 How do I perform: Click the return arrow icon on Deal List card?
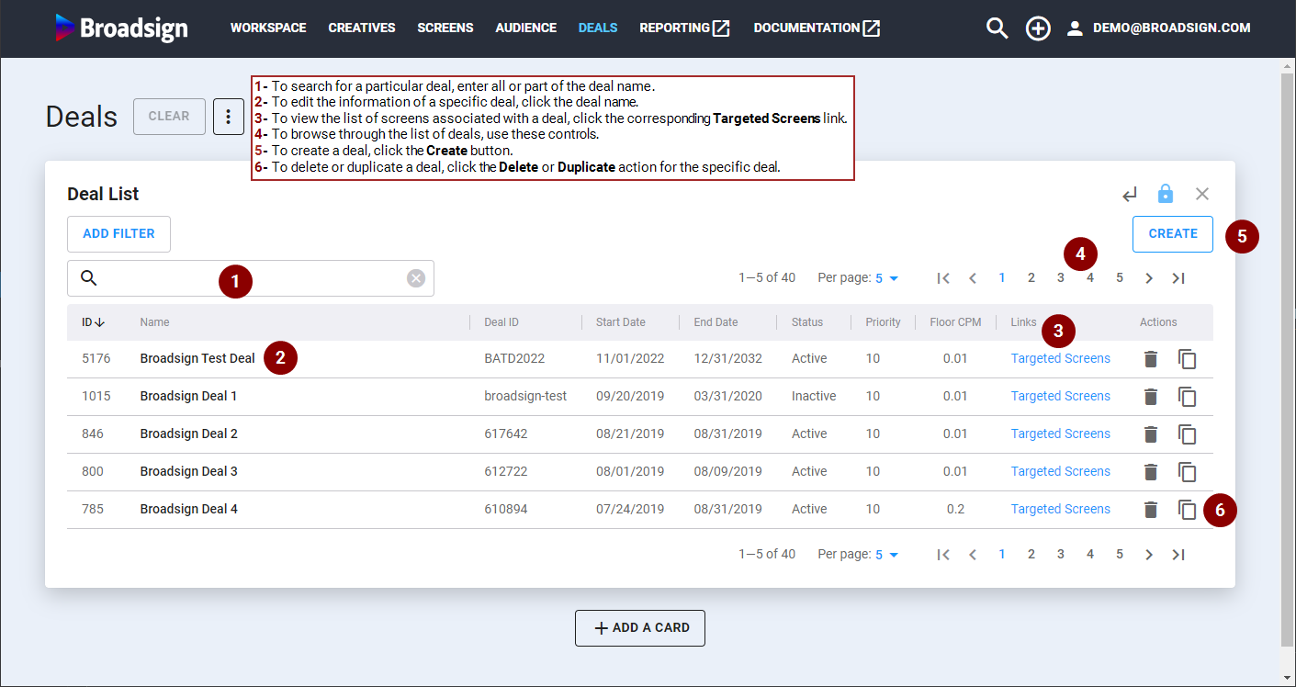coord(1130,194)
